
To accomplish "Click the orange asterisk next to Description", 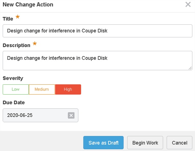I will click(35, 44).
